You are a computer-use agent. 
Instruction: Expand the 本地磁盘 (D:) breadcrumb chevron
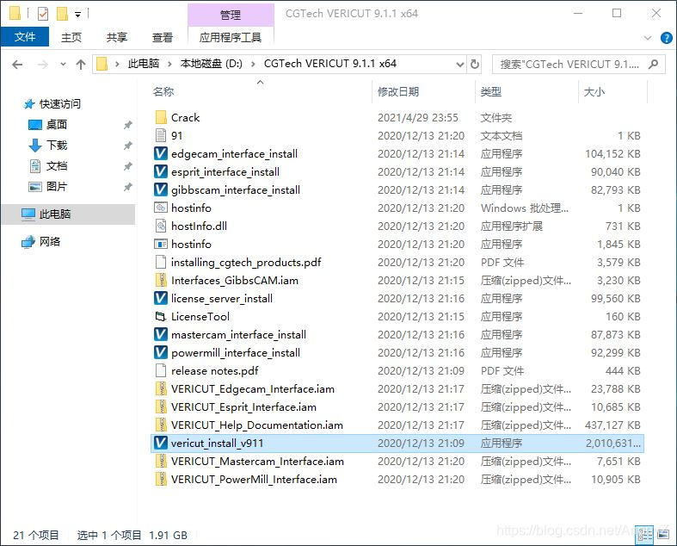point(254,65)
